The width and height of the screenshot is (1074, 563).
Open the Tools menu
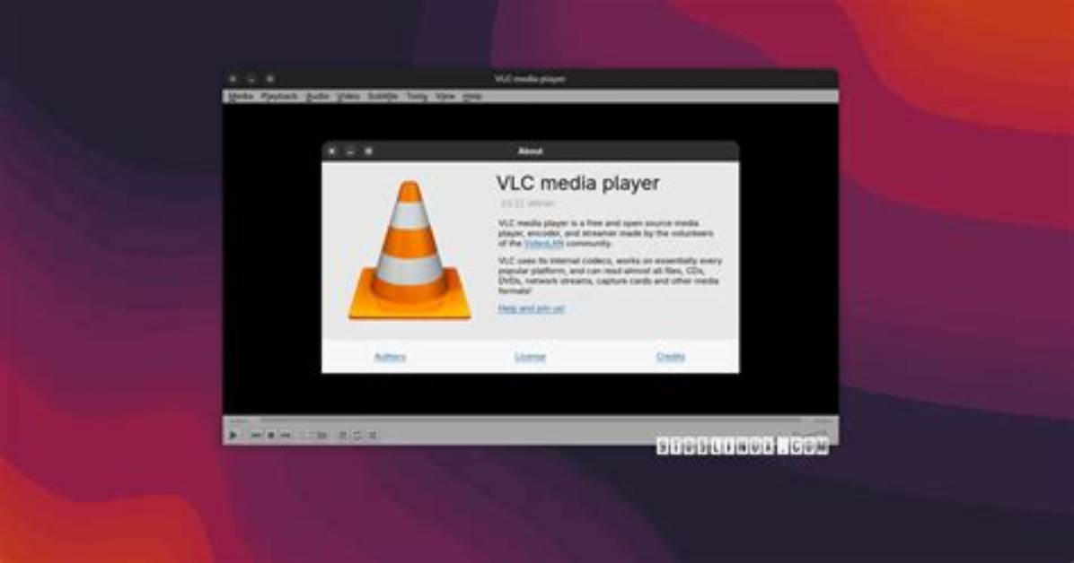point(417,97)
